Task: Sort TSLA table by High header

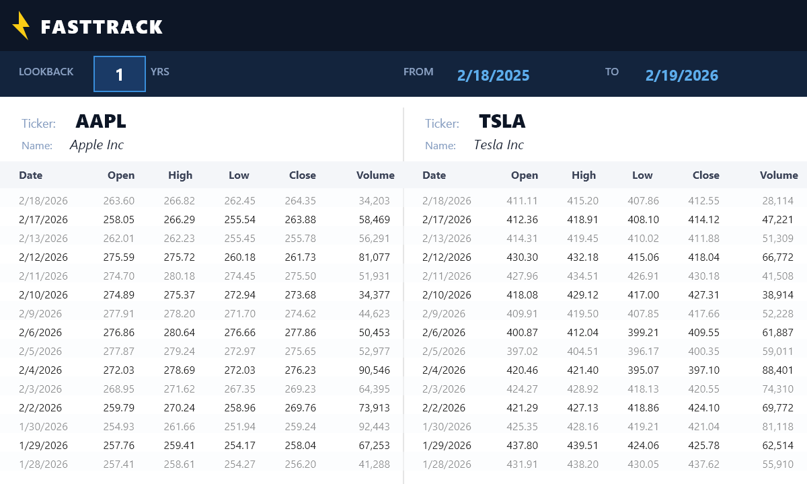Action: click(584, 175)
